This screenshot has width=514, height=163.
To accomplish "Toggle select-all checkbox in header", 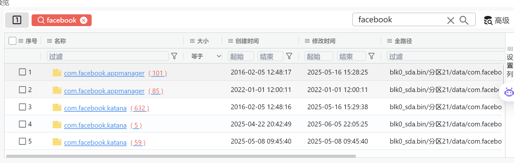I will [12, 41].
